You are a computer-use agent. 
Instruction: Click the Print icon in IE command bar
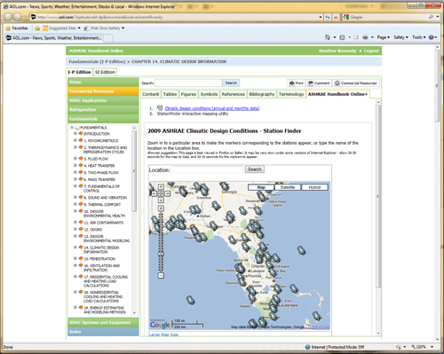(x=366, y=37)
